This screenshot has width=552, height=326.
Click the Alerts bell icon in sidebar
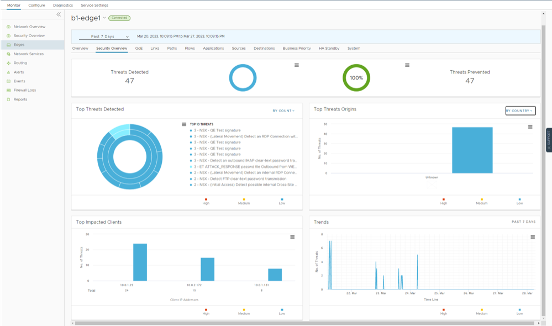point(8,72)
